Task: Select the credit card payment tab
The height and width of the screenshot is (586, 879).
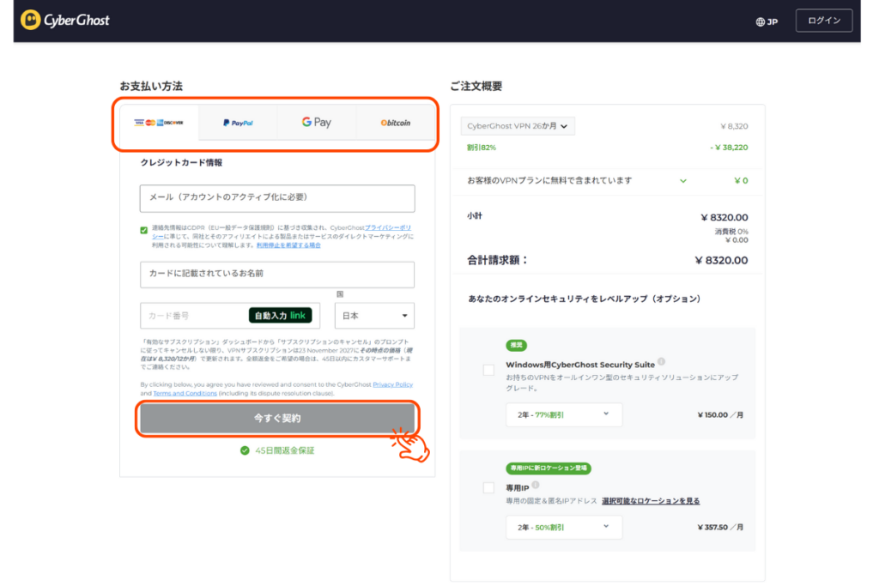Action: coord(159,123)
